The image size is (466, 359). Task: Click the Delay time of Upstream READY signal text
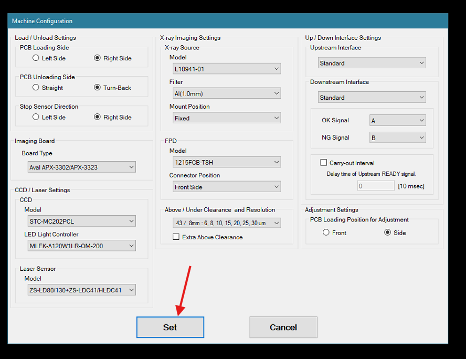(x=371, y=174)
